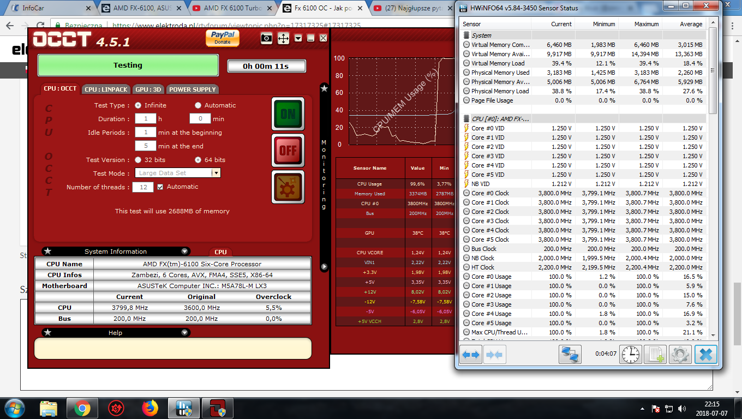742x419 pixels.
Task: Click the Sensor column header in HWiNFO
Action: (495, 24)
